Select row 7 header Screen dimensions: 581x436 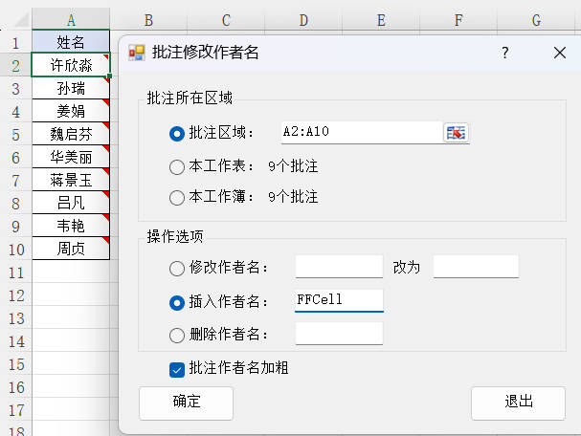pos(15,180)
